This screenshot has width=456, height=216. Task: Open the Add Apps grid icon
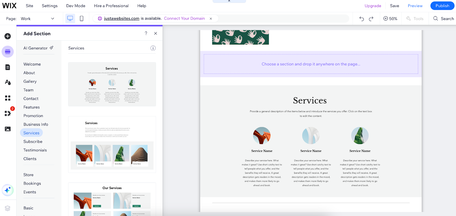point(8,98)
